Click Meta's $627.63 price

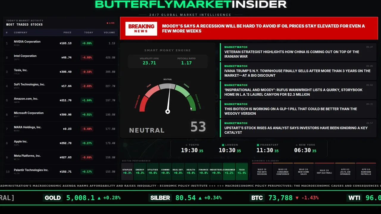pyautogui.click(x=65, y=157)
